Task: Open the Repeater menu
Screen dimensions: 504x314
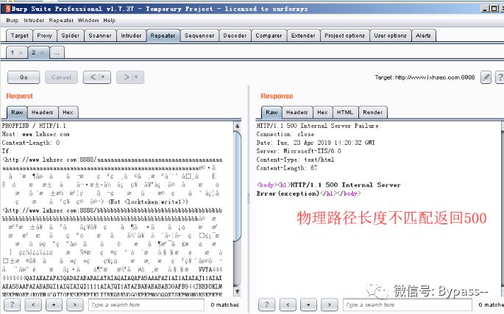Action: (61, 21)
